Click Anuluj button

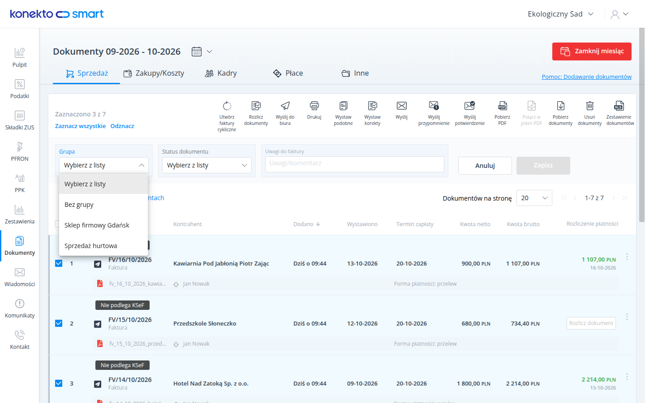tap(485, 166)
